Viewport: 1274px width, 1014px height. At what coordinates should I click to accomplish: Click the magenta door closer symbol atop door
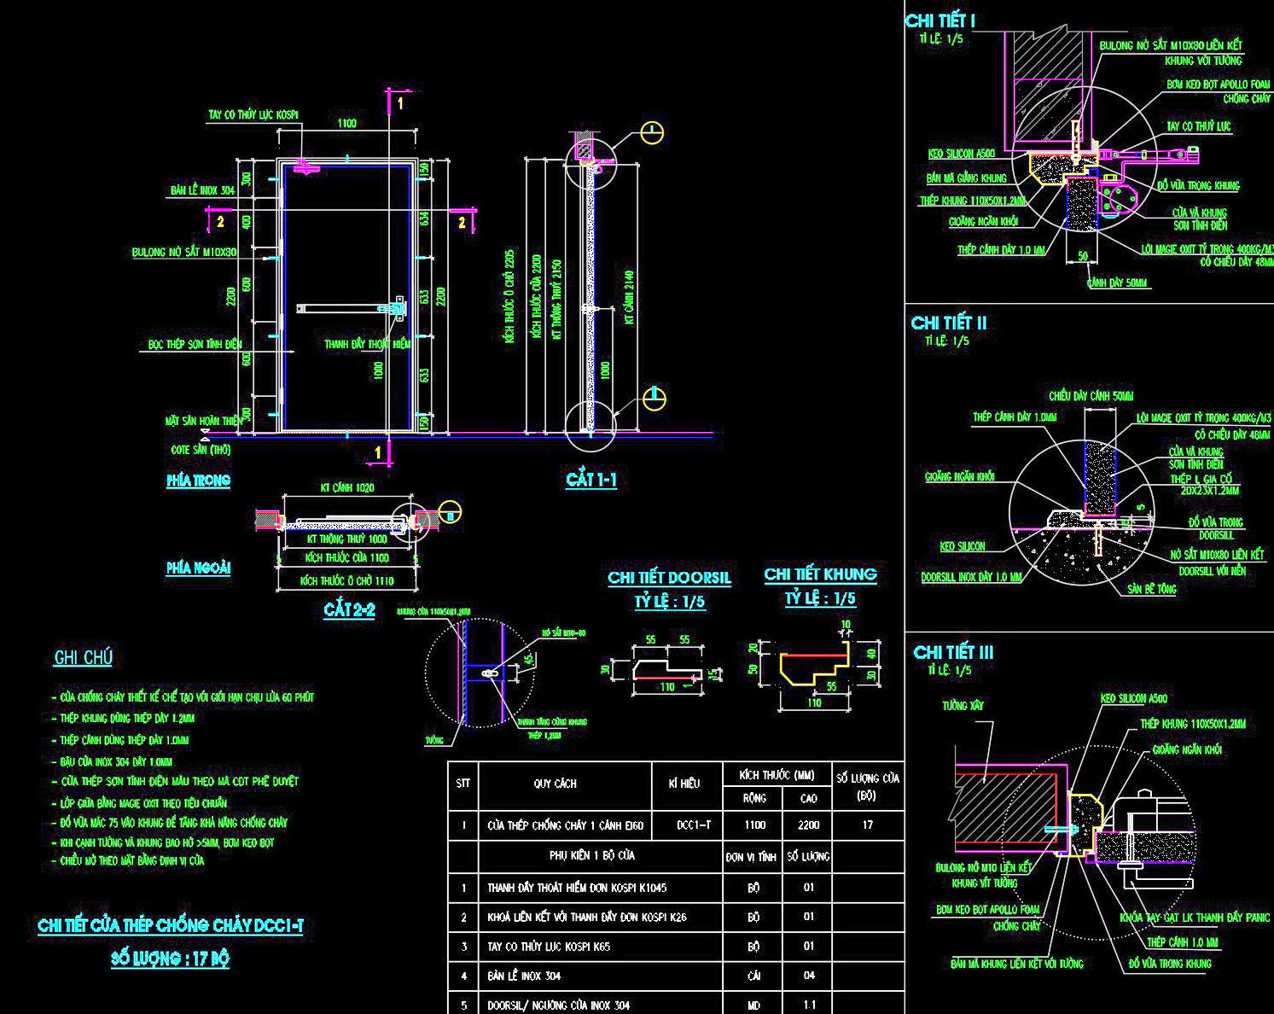point(305,166)
